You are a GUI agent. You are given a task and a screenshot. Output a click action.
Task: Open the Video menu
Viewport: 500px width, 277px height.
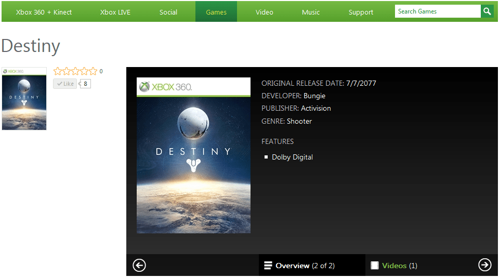(265, 12)
